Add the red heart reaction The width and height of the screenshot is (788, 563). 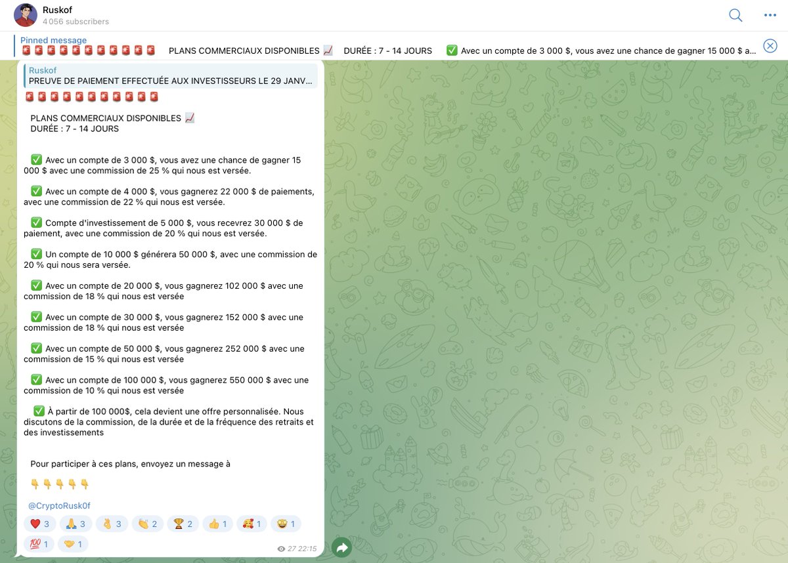(x=39, y=524)
